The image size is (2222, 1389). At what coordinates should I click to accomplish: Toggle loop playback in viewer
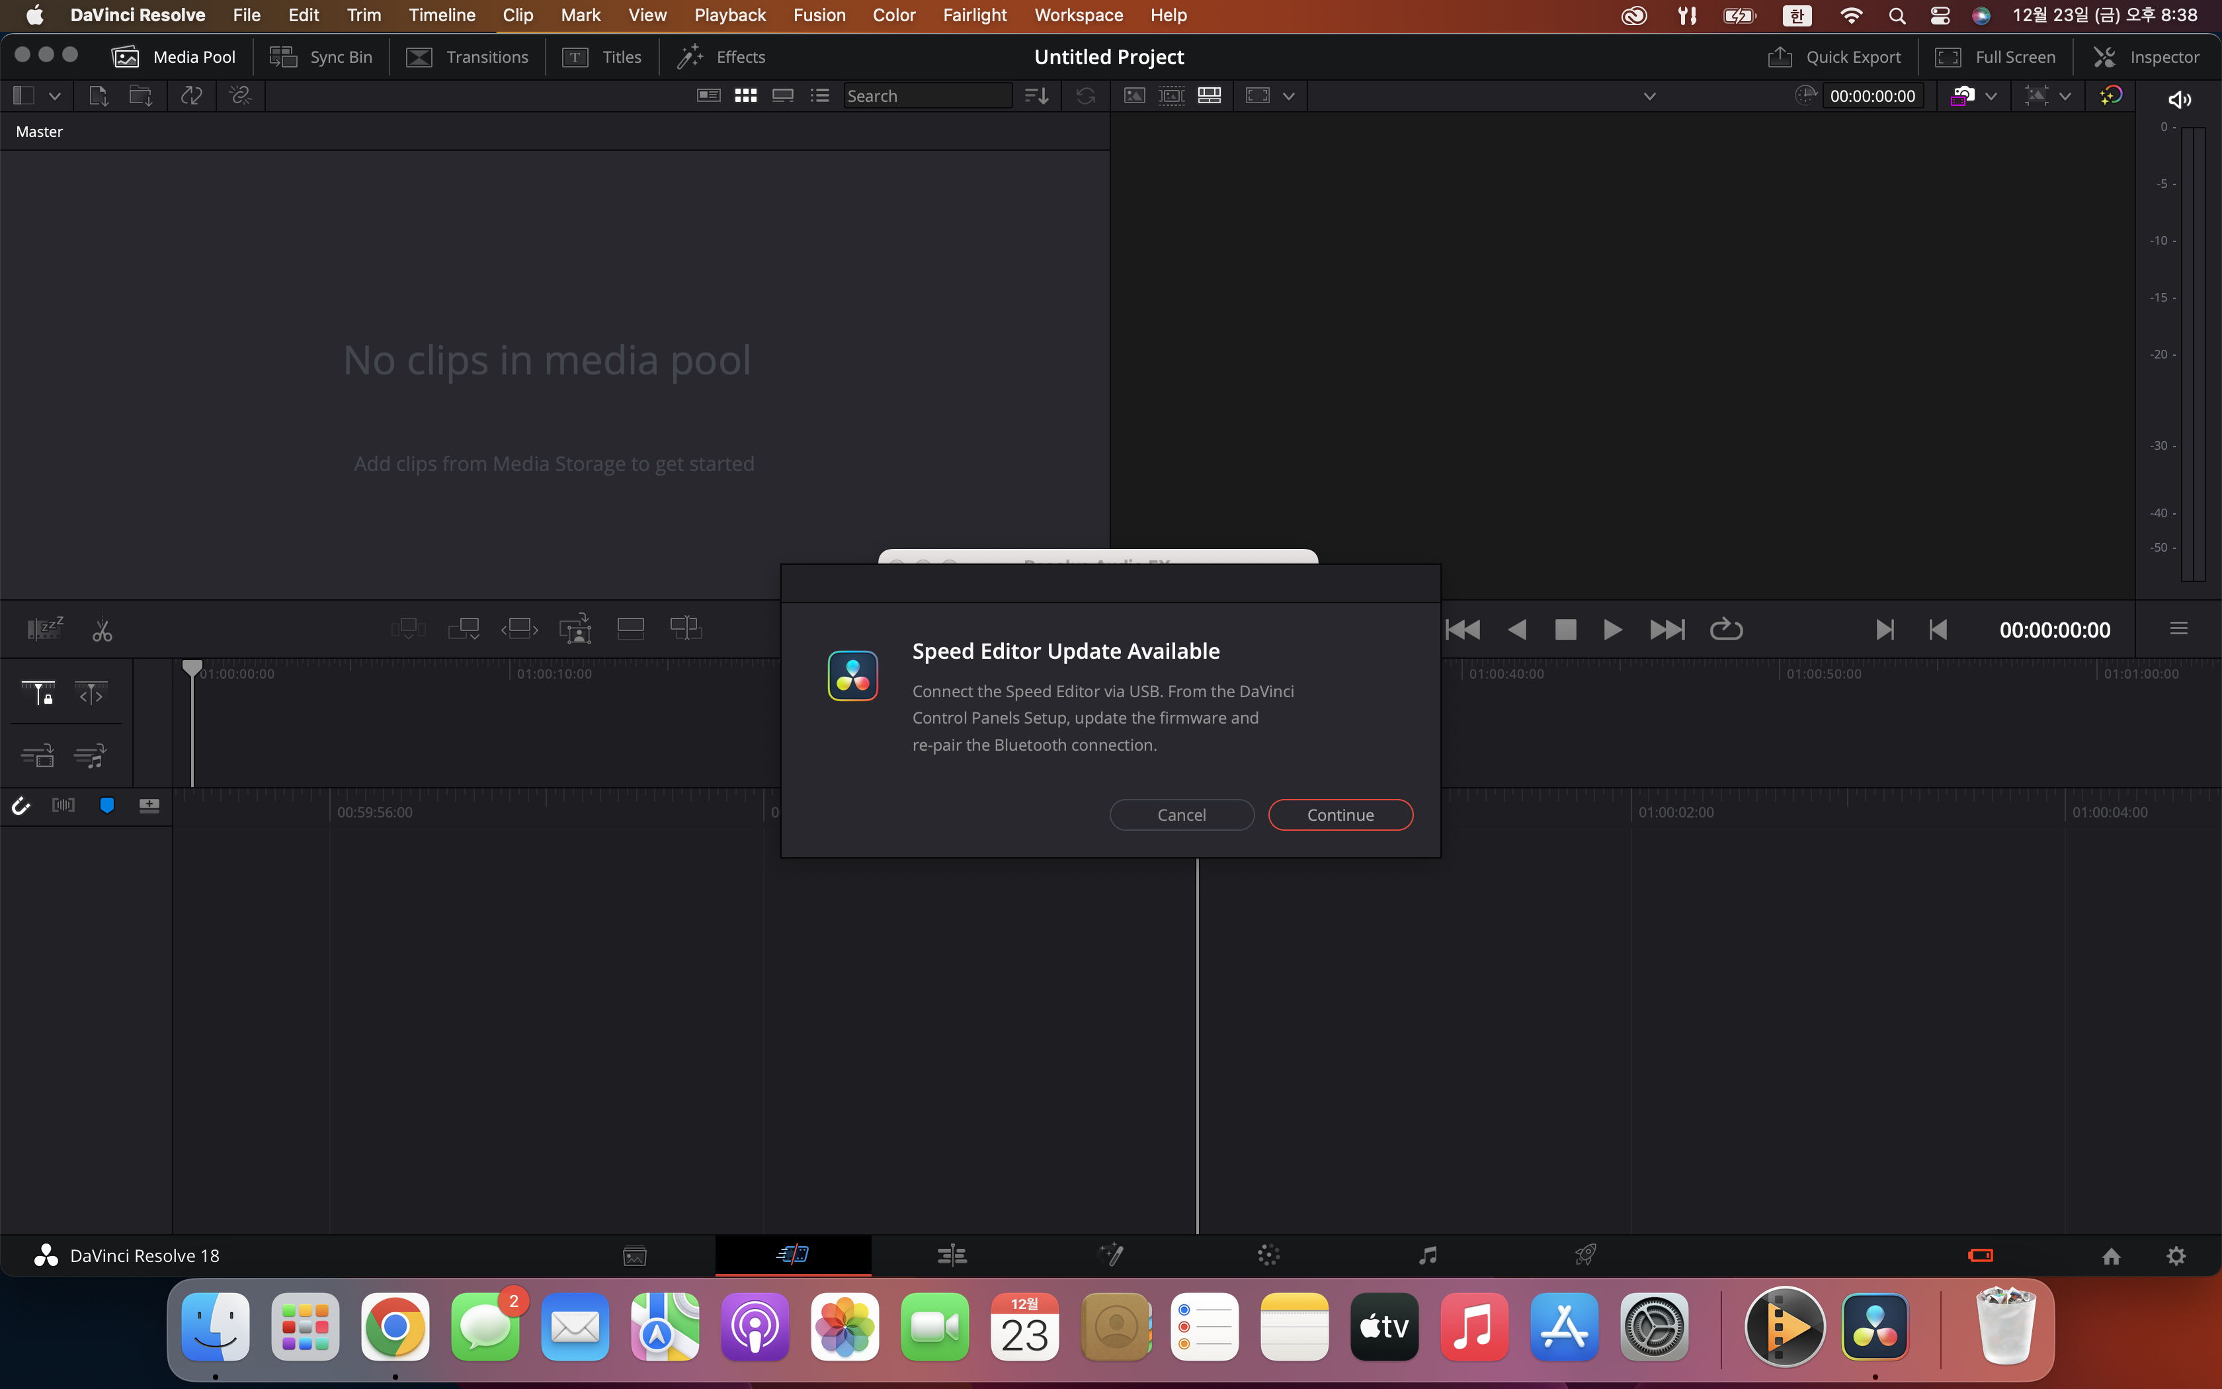pyautogui.click(x=1725, y=629)
